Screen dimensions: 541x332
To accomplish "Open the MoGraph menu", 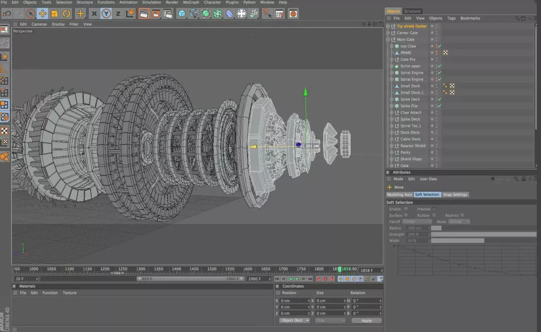I will pos(191,3).
